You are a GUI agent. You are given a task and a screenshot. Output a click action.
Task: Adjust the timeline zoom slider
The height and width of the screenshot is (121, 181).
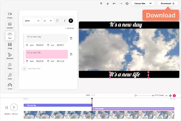[136, 96]
